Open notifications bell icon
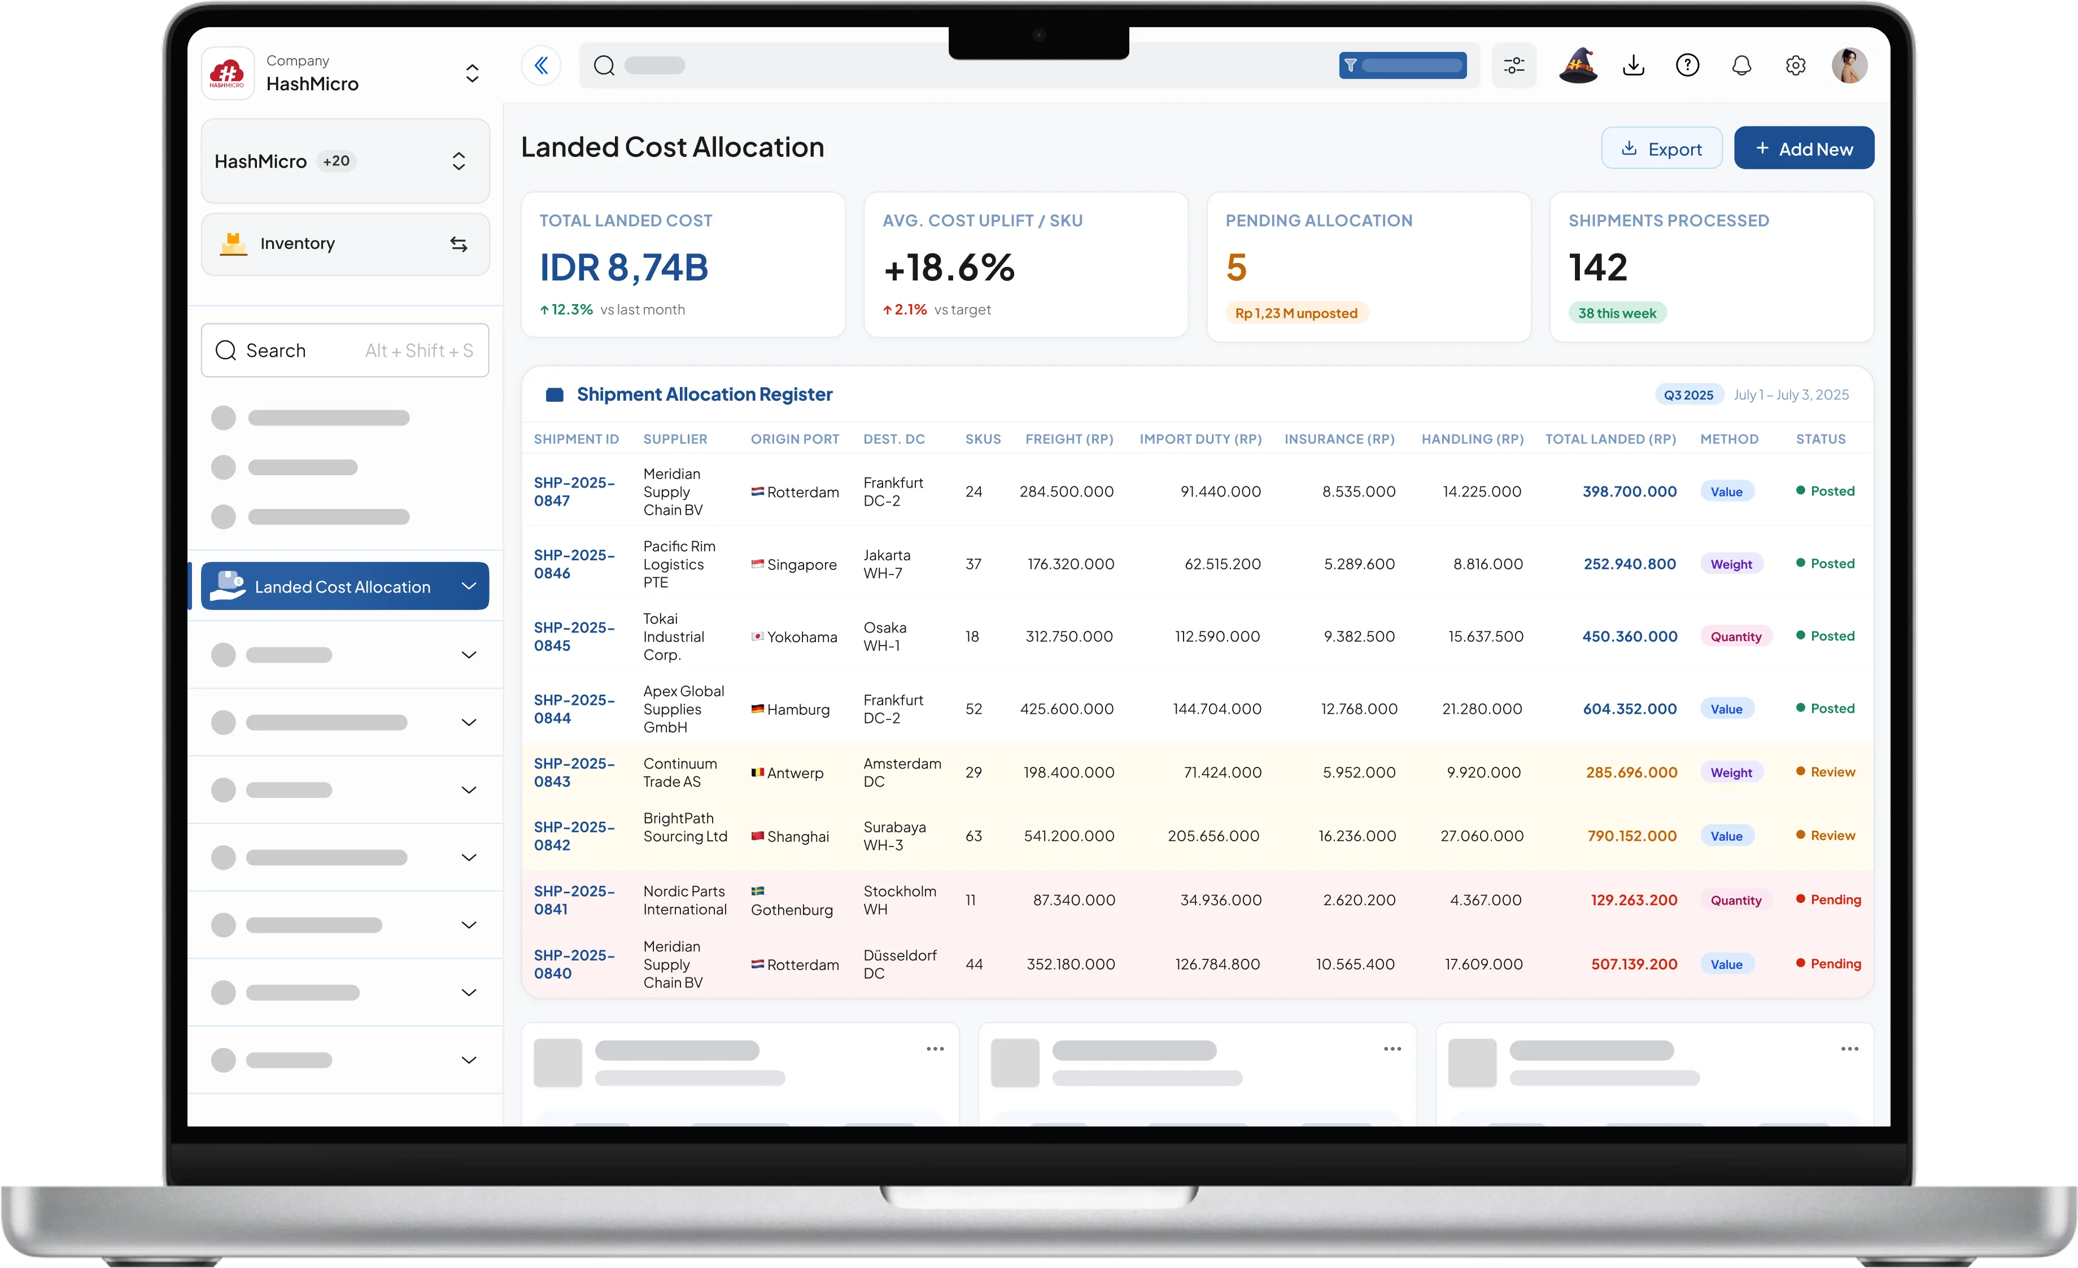The height and width of the screenshot is (1268, 2078). coord(1741,65)
